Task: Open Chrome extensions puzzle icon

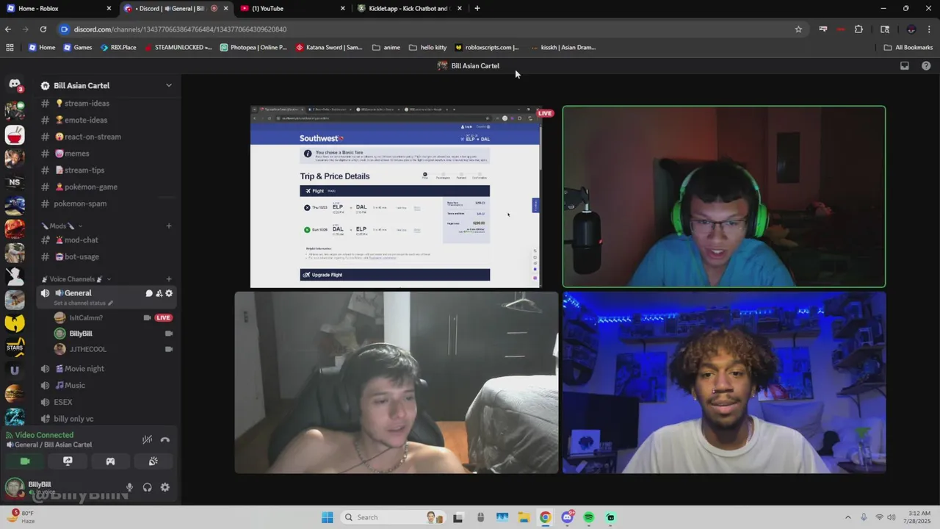Action: click(x=858, y=29)
